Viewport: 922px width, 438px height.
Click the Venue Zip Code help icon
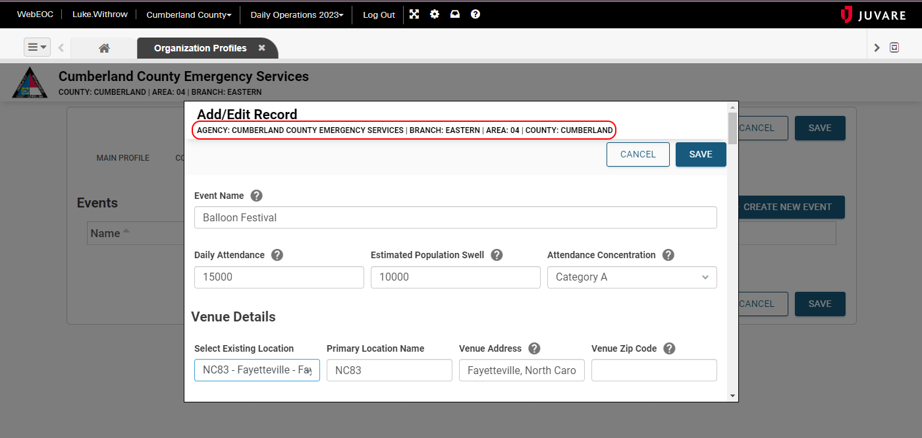(x=669, y=348)
